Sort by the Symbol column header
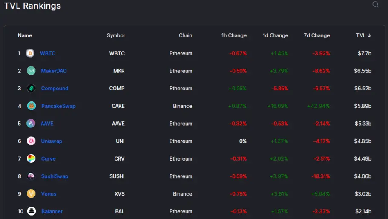 115,35
